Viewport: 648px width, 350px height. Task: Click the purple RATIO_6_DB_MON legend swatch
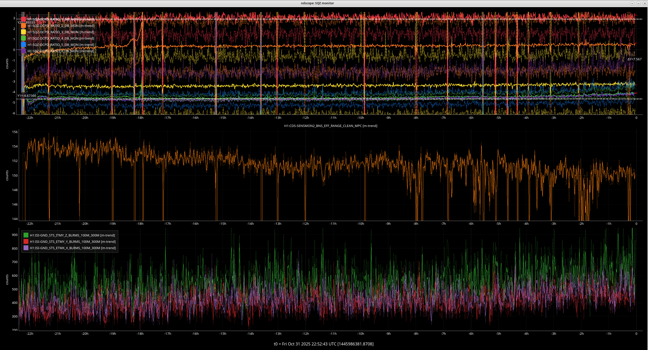pos(23,51)
